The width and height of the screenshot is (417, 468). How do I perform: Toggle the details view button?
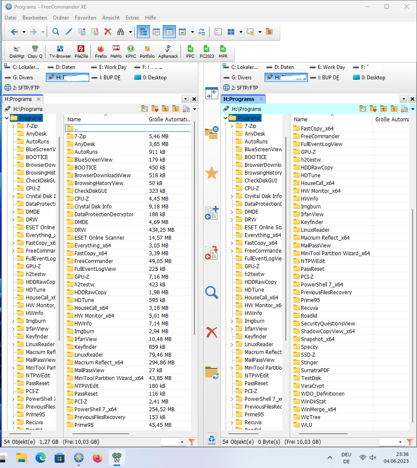(x=169, y=32)
